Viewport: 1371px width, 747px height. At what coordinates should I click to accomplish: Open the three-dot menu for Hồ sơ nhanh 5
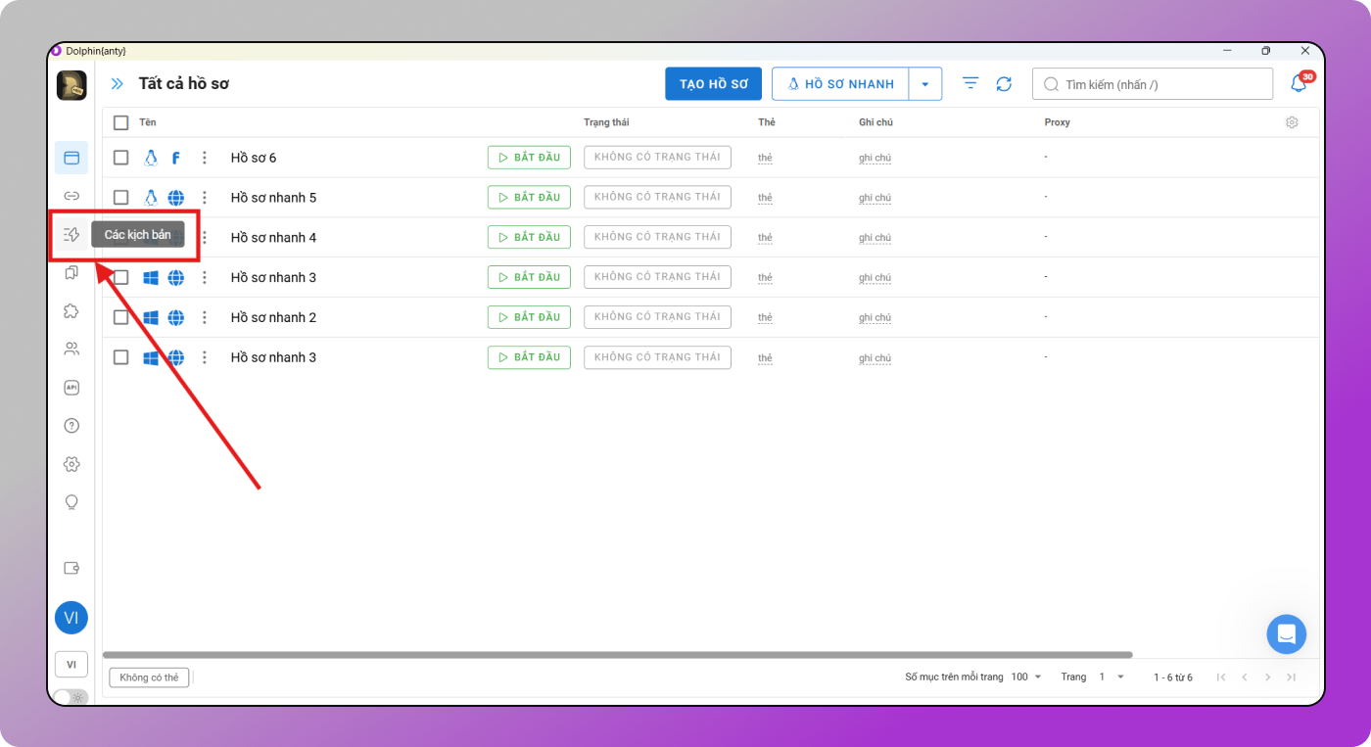coord(204,197)
